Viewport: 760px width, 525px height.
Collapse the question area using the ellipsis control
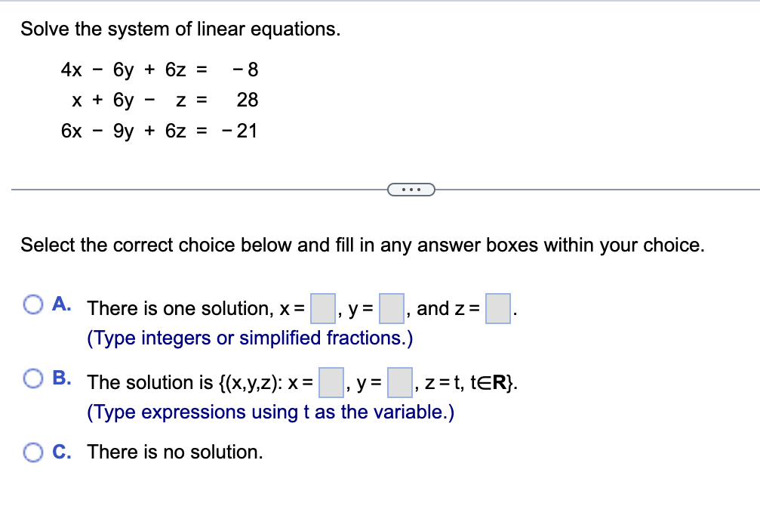pos(411,189)
